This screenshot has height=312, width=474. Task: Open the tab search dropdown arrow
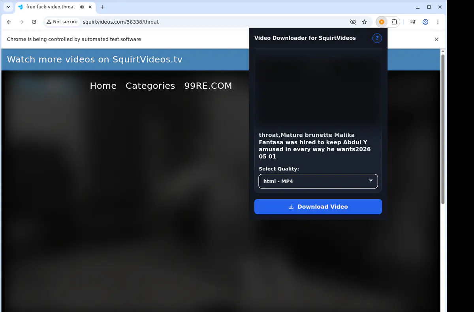pos(8,7)
